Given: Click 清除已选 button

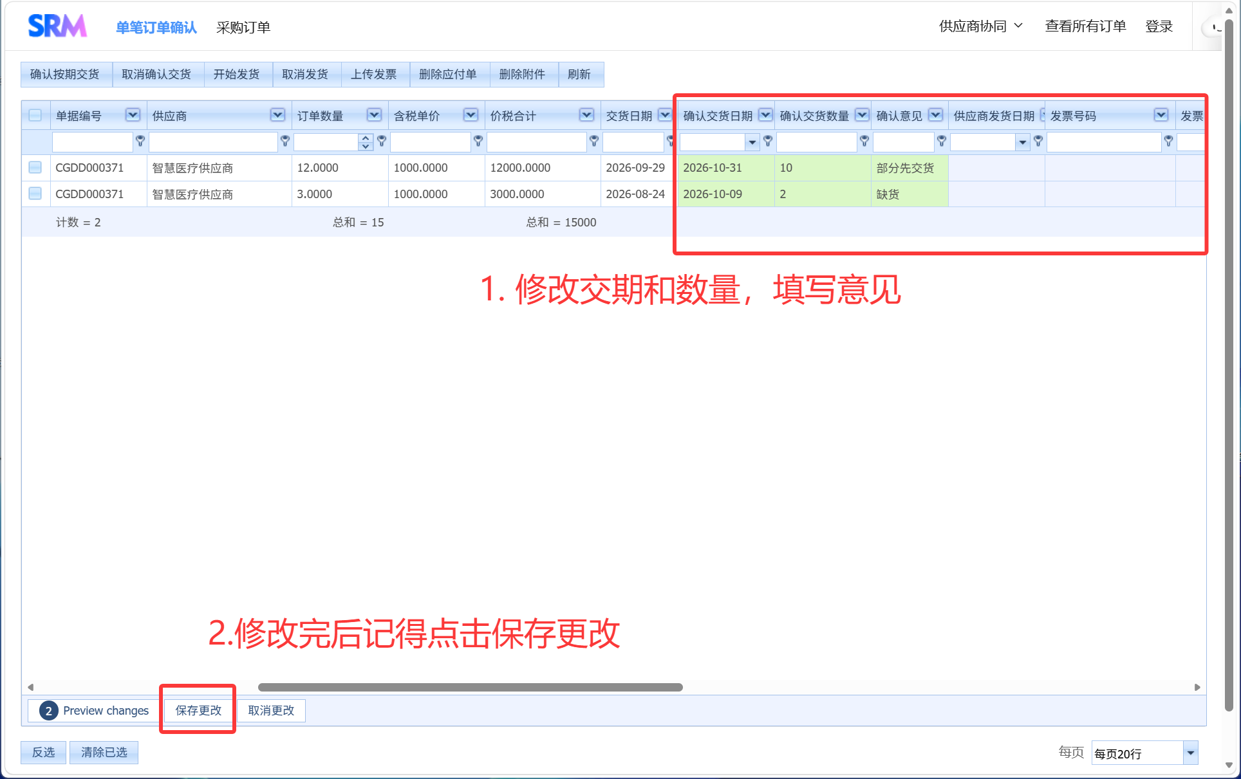Looking at the screenshot, I should 104,753.
